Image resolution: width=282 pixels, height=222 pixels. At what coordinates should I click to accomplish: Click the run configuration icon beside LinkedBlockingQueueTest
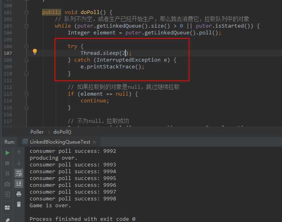click(25, 142)
